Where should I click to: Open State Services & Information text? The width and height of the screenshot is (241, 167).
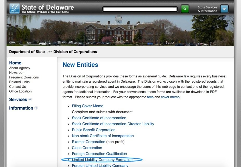[207, 9]
